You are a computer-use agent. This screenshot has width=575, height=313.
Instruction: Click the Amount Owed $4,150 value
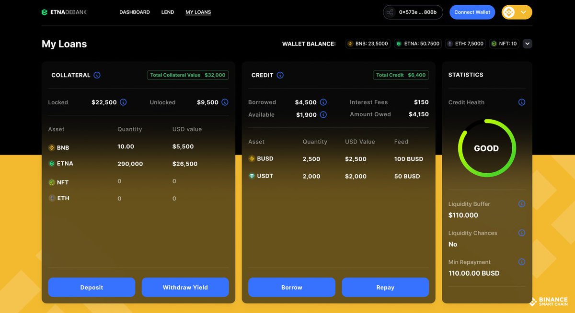tap(419, 114)
